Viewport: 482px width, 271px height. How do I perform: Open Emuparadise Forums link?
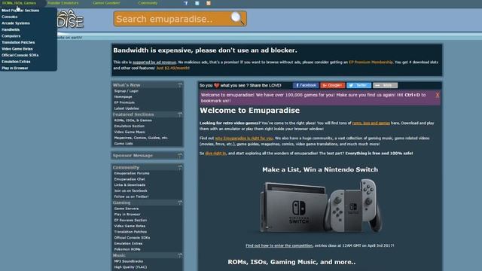coord(132,173)
